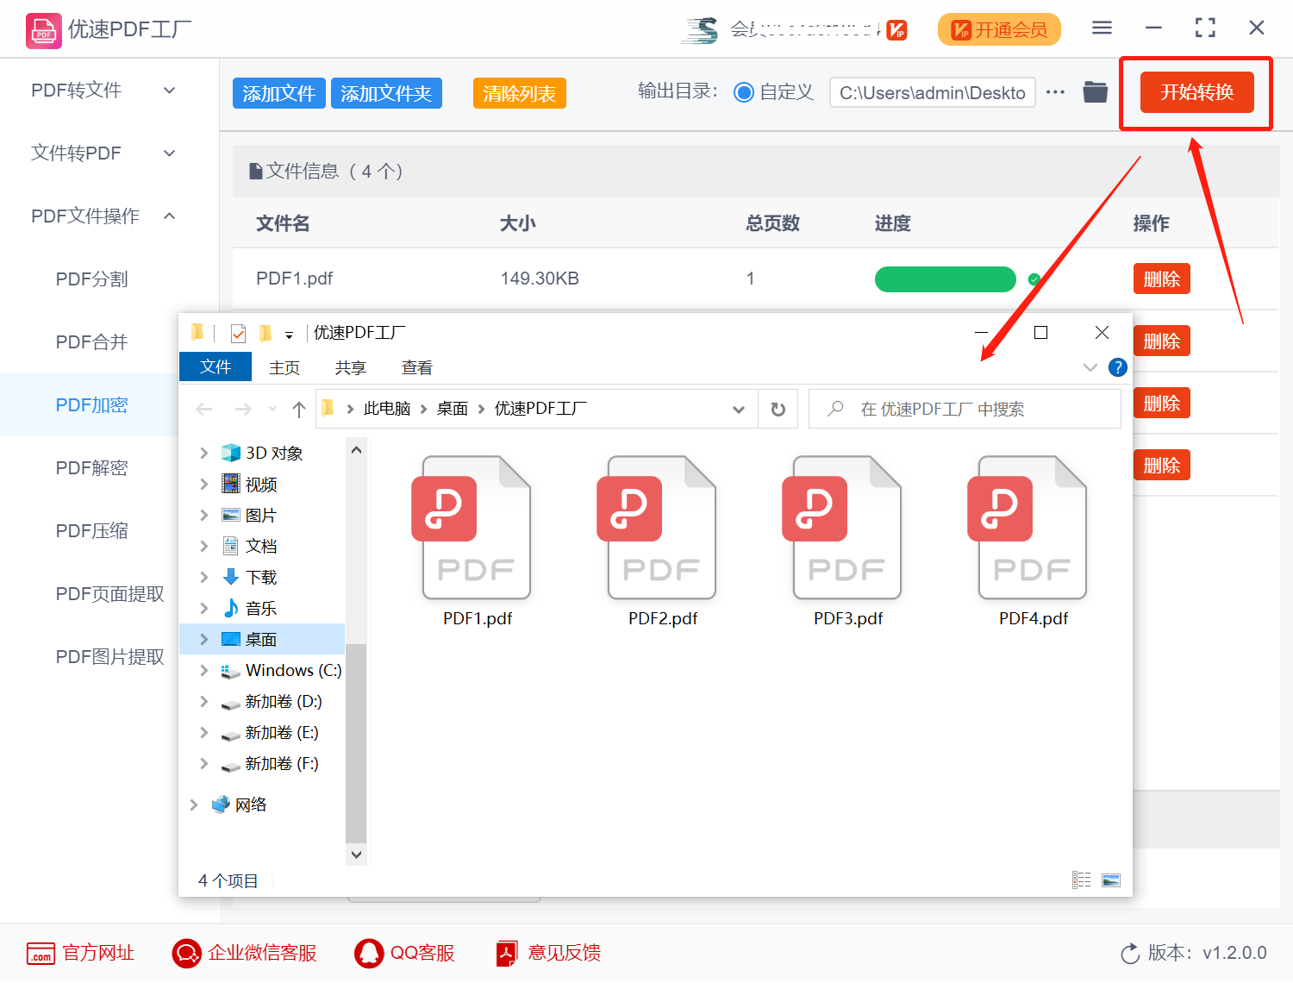This screenshot has height=983, width=1293.
Task: Expand the 视频 tree node arrow
Action: [x=204, y=484]
